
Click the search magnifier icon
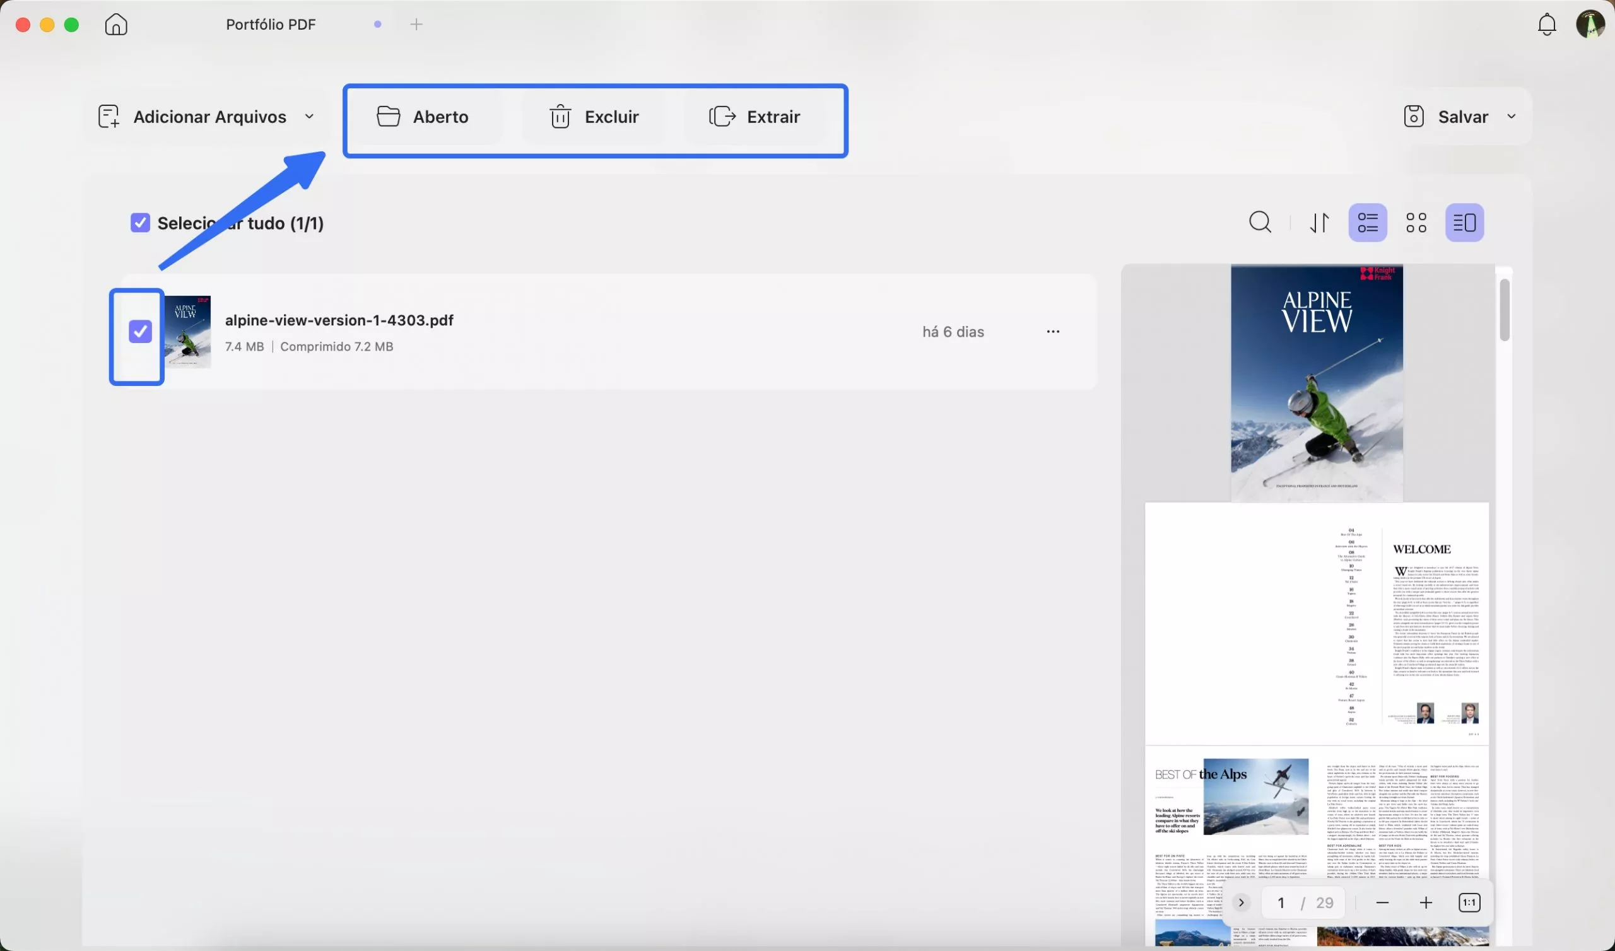point(1260,223)
